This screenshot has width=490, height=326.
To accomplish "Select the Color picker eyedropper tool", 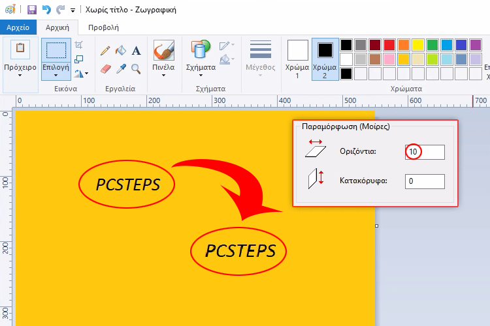I will [x=121, y=68].
